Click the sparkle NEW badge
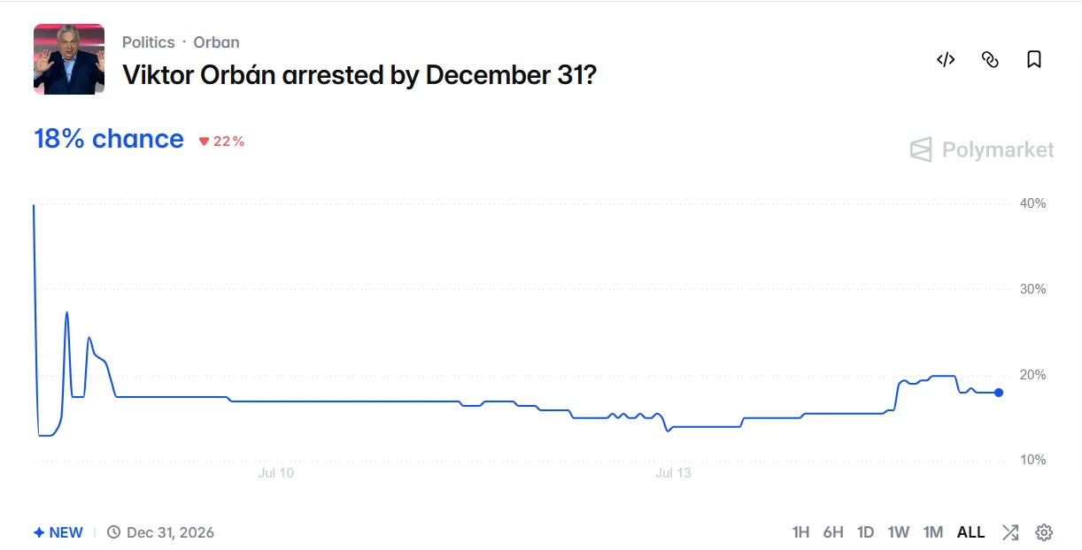This screenshot has width=1082, height=550. pyautogui.click(x=58, y=532)
